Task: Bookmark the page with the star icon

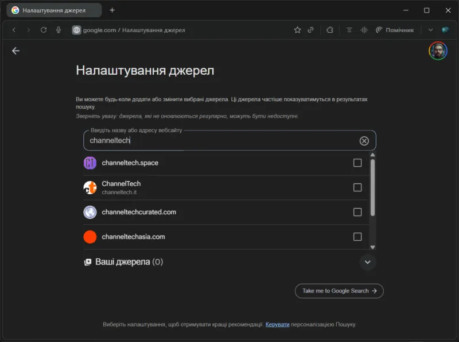Action: 297,30
